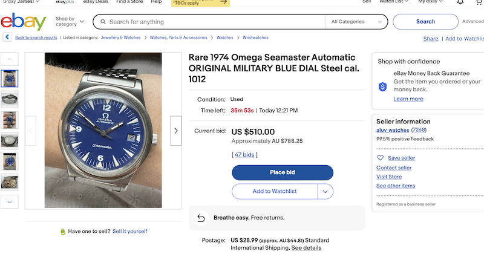Open the Watches breadcrumb category
Image resolution: width=484 pixels, height=254 pixels.
(x=224, y=37)
